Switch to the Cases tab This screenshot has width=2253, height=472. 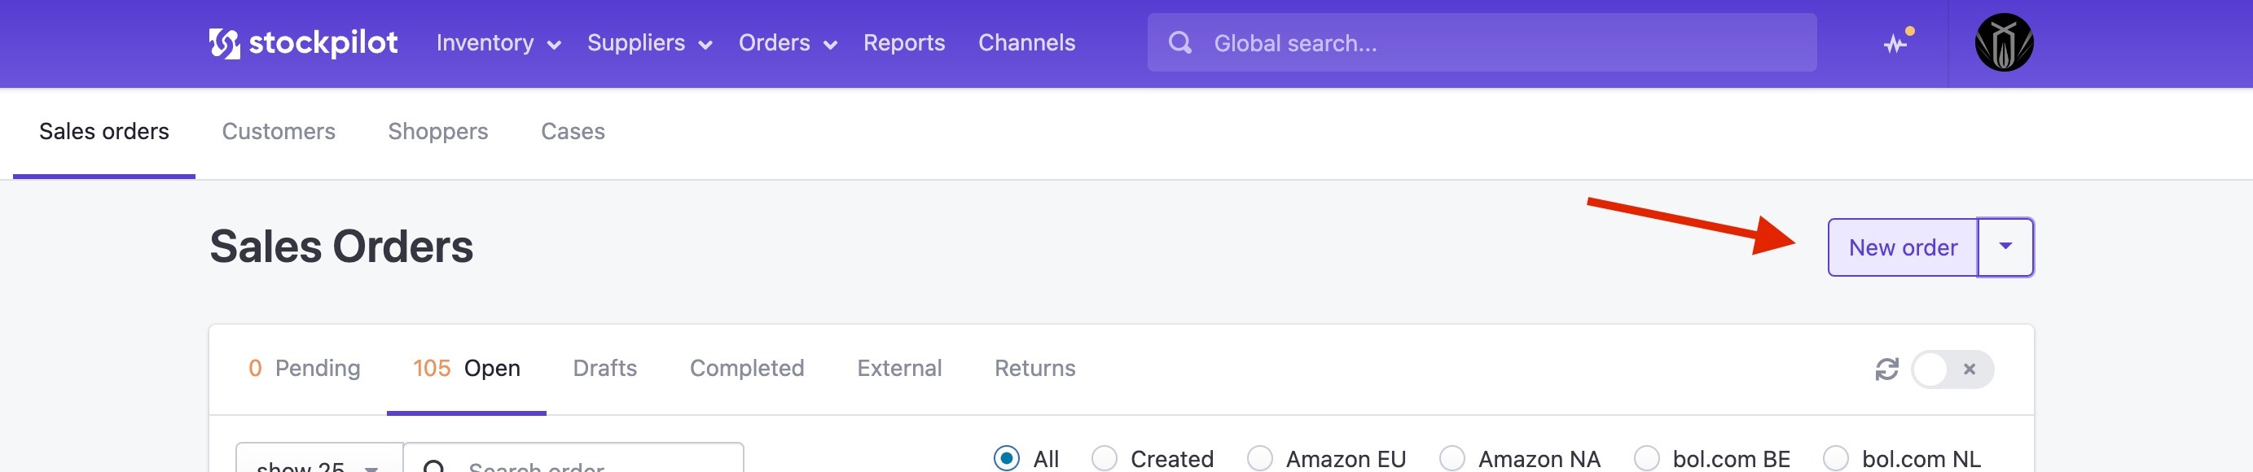572,132
